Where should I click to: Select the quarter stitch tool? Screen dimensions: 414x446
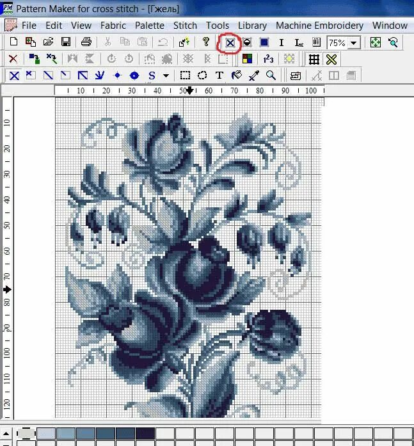pos(31,76)
